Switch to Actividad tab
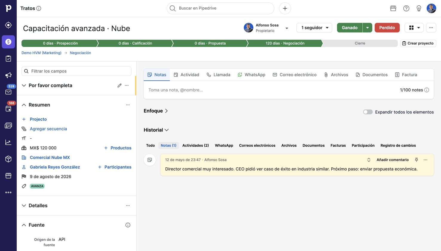 [x=186, y=75]
